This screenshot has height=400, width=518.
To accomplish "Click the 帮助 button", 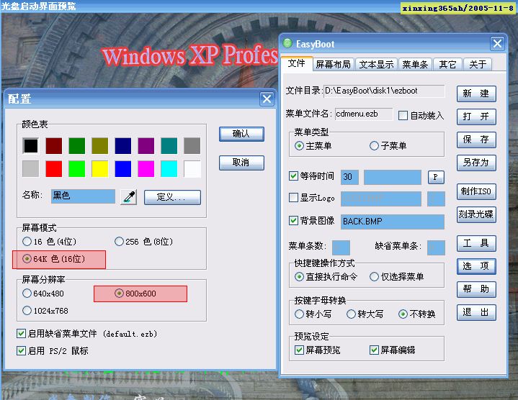I will pos(476,289).
